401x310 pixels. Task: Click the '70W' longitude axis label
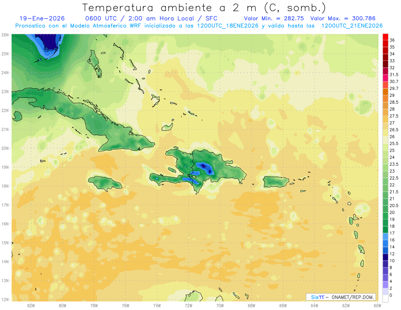(x=220, y=305)
